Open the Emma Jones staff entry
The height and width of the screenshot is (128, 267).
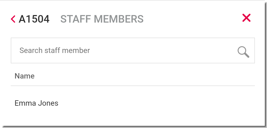(x=133, y=103)
